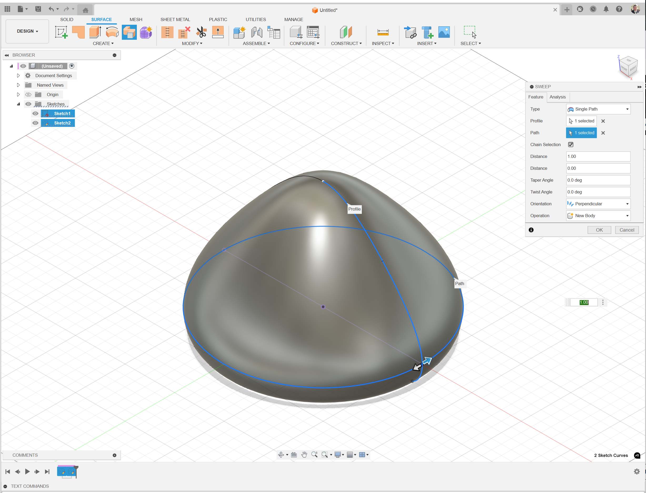This screenshot has height=493, width=646.
Task: Open the Orientation dropdown set to Perpendicular
Action: pyautogui.click(x=598, y=204)
